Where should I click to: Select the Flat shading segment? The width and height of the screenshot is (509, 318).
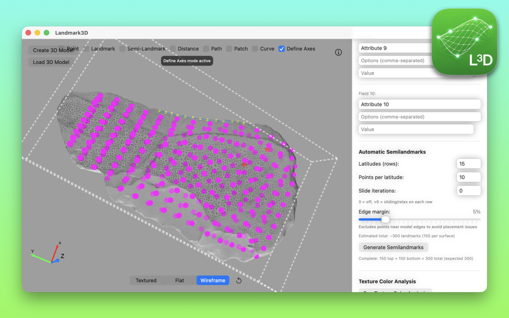pyautogui.click(x=180, y=280)
